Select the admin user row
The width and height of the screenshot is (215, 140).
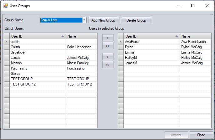[37, 42]
